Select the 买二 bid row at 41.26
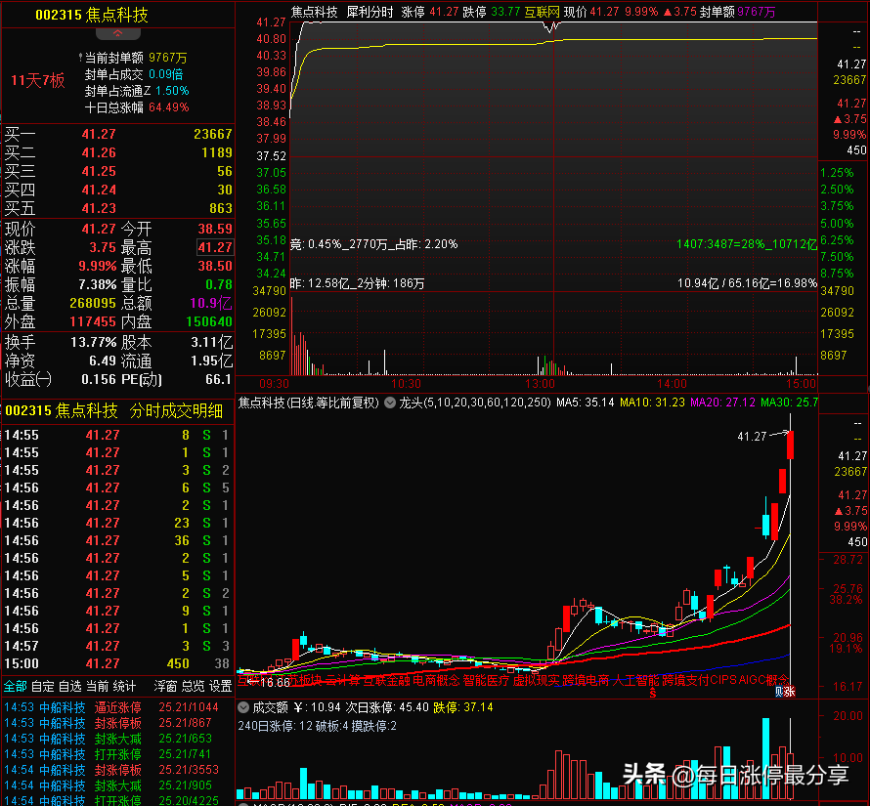The image size is (870, 806). (117, 152)
